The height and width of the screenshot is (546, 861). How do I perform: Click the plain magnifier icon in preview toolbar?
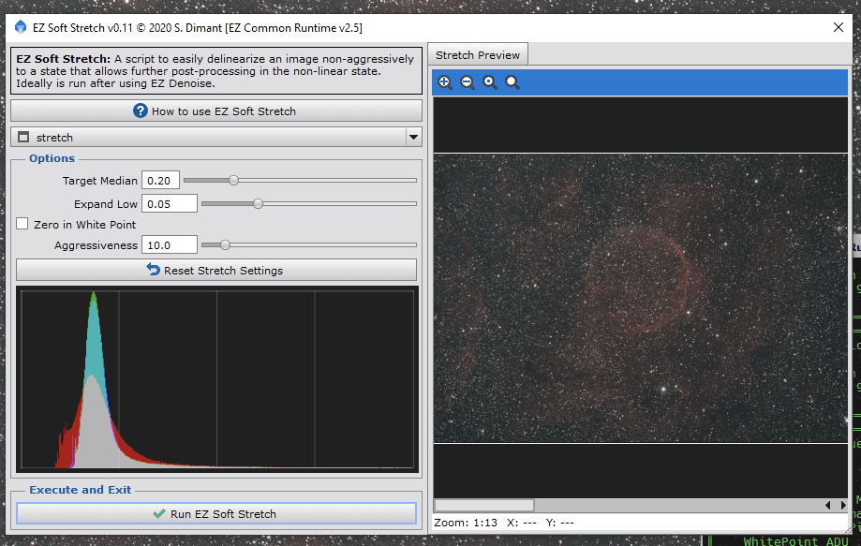pyautogui.click(x=512, y=82)
